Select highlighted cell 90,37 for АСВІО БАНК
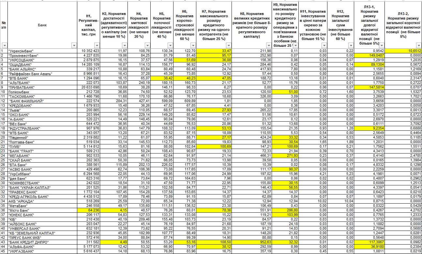The width and height of the screenshot is (422, 254). click(285, 169)
